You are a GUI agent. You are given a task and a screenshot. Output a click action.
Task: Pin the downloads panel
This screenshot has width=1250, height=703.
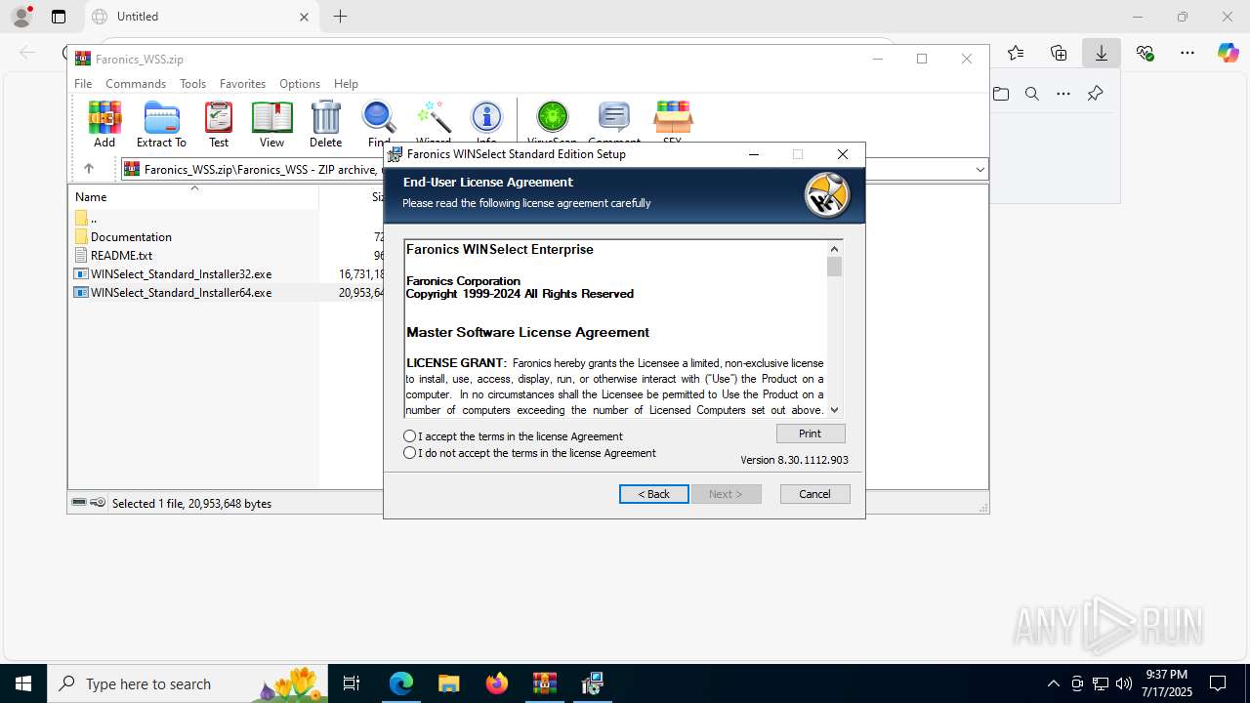coord(1095,94)
